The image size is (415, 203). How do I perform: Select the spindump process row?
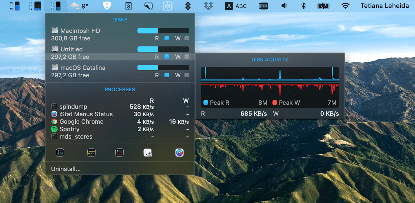pyautogui.click(x=120, y=107)
